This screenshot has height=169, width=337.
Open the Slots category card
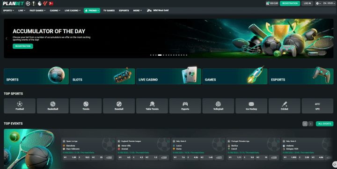[103, 76]
